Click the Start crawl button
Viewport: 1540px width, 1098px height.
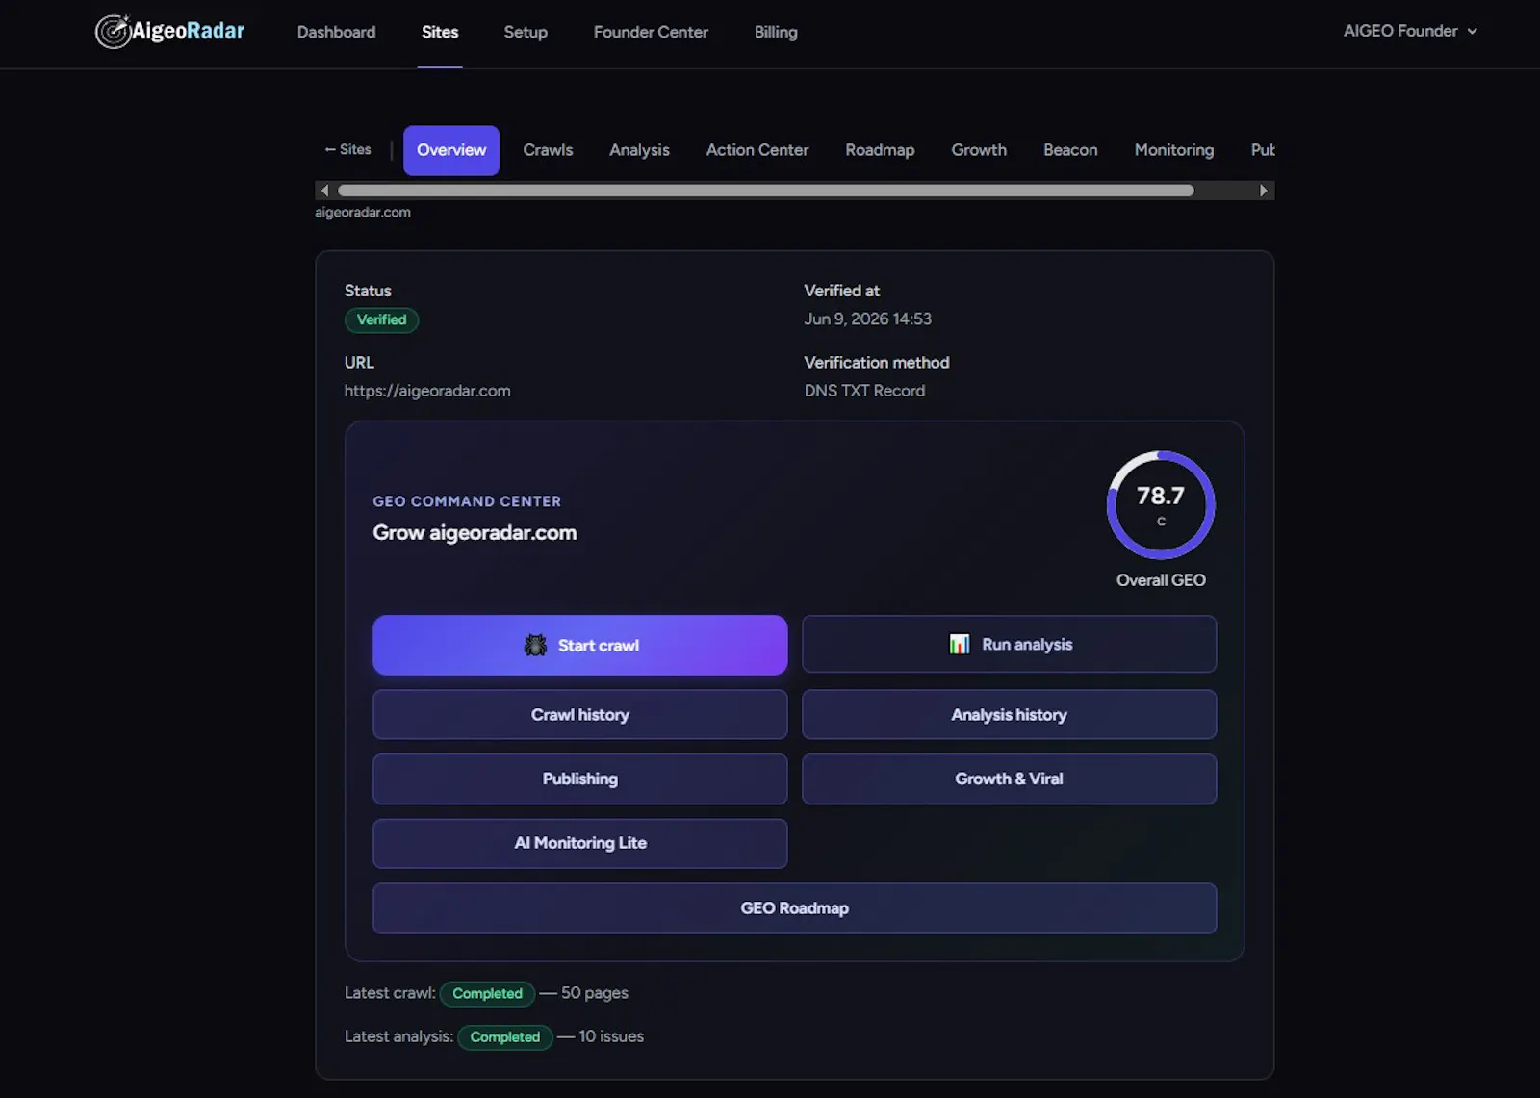coord(579,645)
